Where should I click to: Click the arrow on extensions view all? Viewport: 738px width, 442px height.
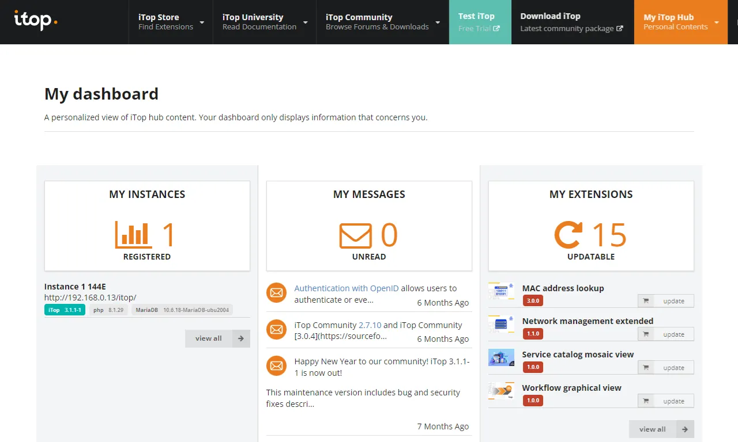685,429
